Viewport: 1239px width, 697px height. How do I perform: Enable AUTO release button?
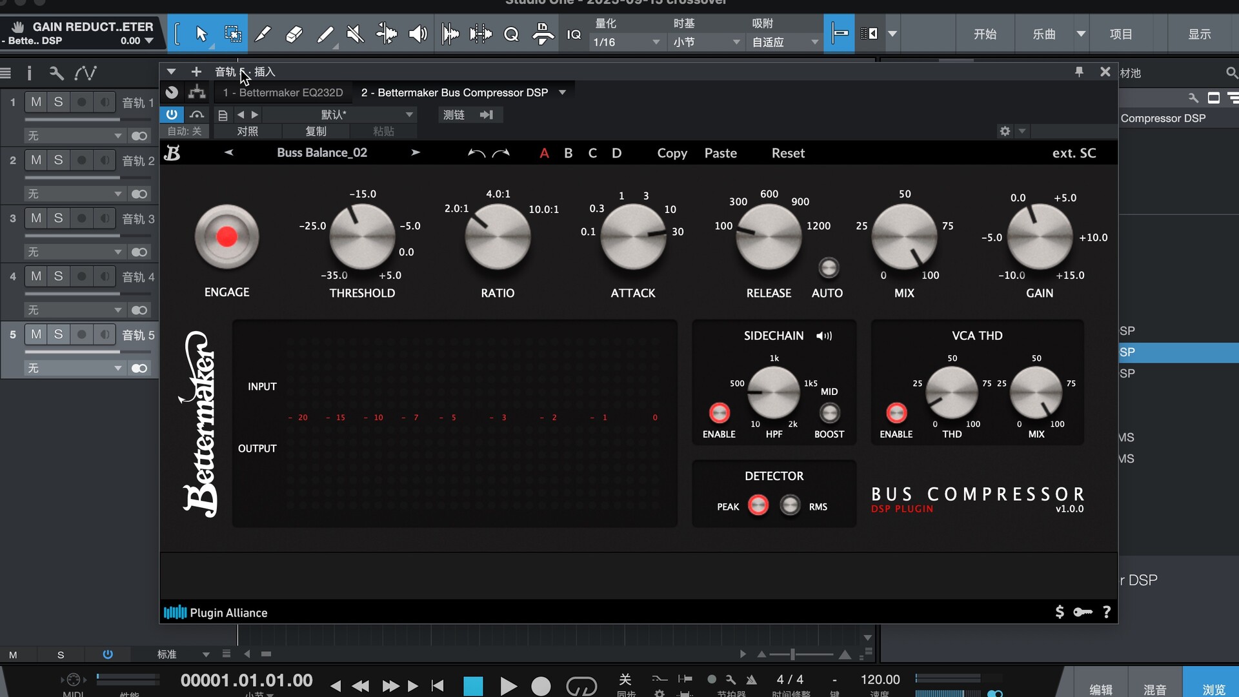[x=828, y=267]
